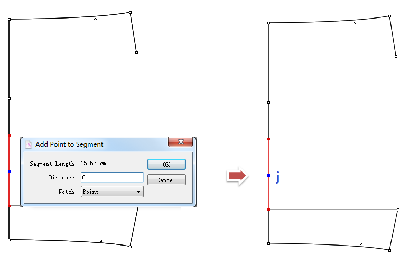This screenshot has width=410, height=263.
Task: Select blue midpoint on left pattern's red segment
Action: pyautogui.click(x=10, y=171)
